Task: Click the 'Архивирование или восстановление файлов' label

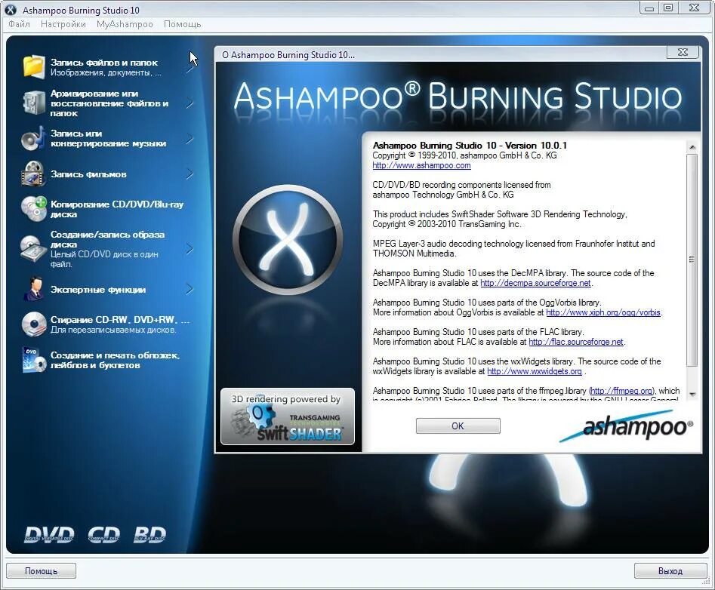Action: [x=109, y=103]
